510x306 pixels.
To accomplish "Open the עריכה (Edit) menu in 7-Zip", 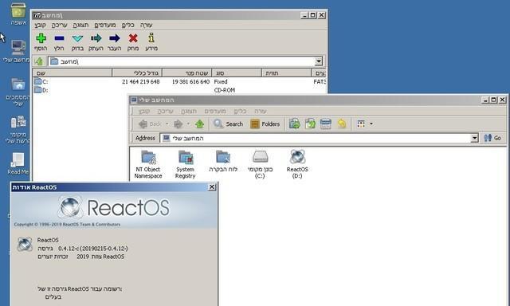I will tap(59, 25).
